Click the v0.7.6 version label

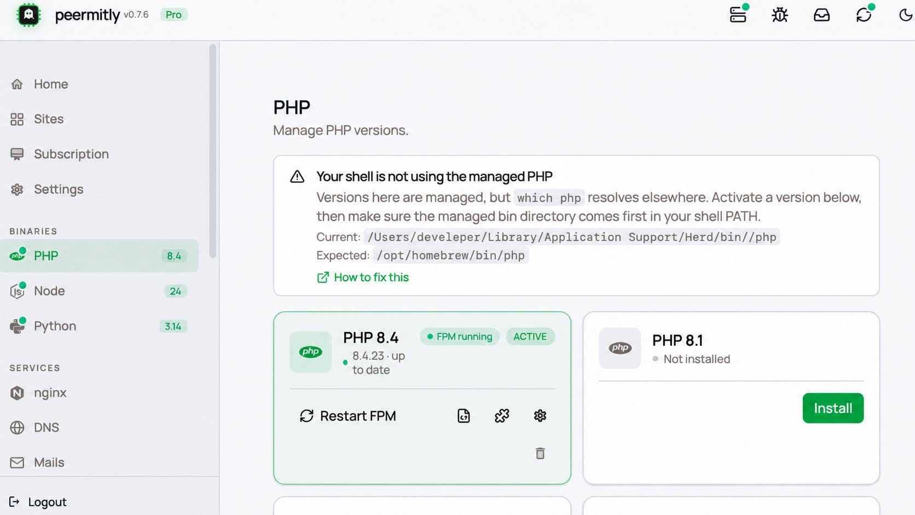pyautogui.click(x=136, y=15)
